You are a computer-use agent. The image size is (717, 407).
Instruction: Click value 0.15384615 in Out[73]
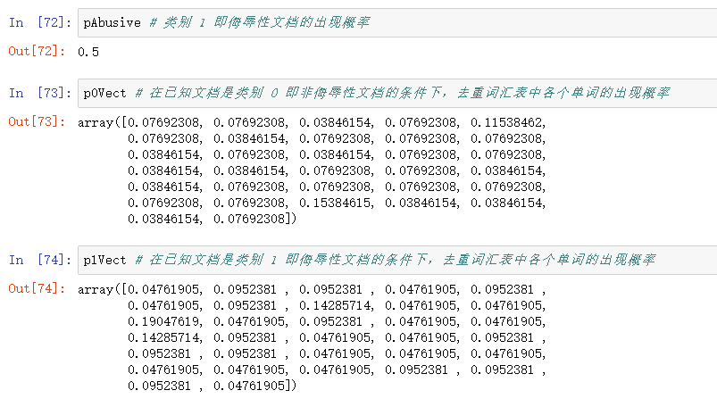coord(337,203)
